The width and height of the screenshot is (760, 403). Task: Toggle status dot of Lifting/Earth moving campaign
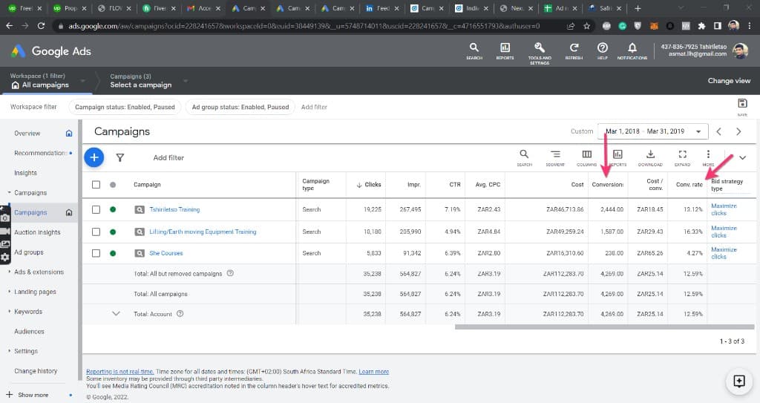pos(113,232)
